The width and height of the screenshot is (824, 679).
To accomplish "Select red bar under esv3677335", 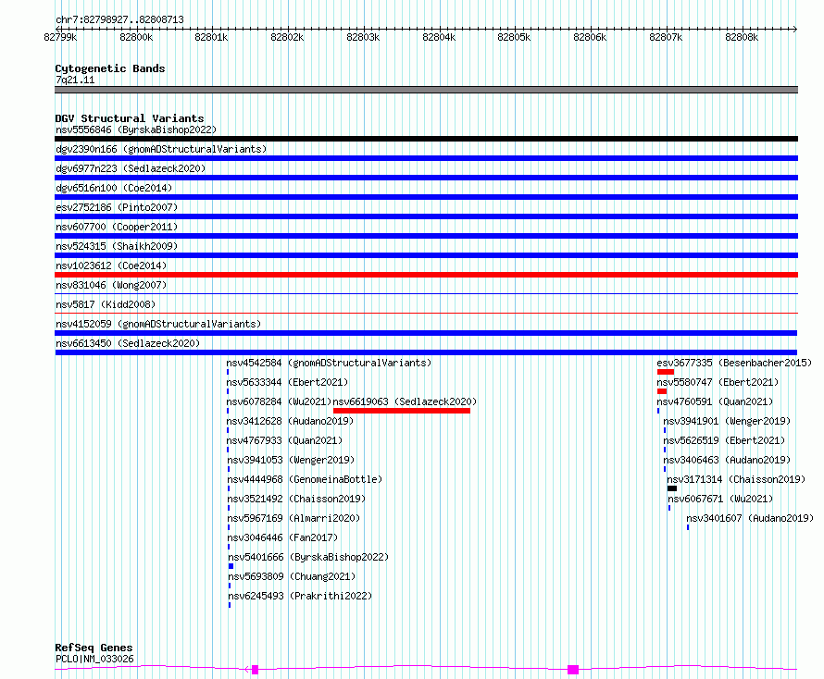I will coord(666,372).
